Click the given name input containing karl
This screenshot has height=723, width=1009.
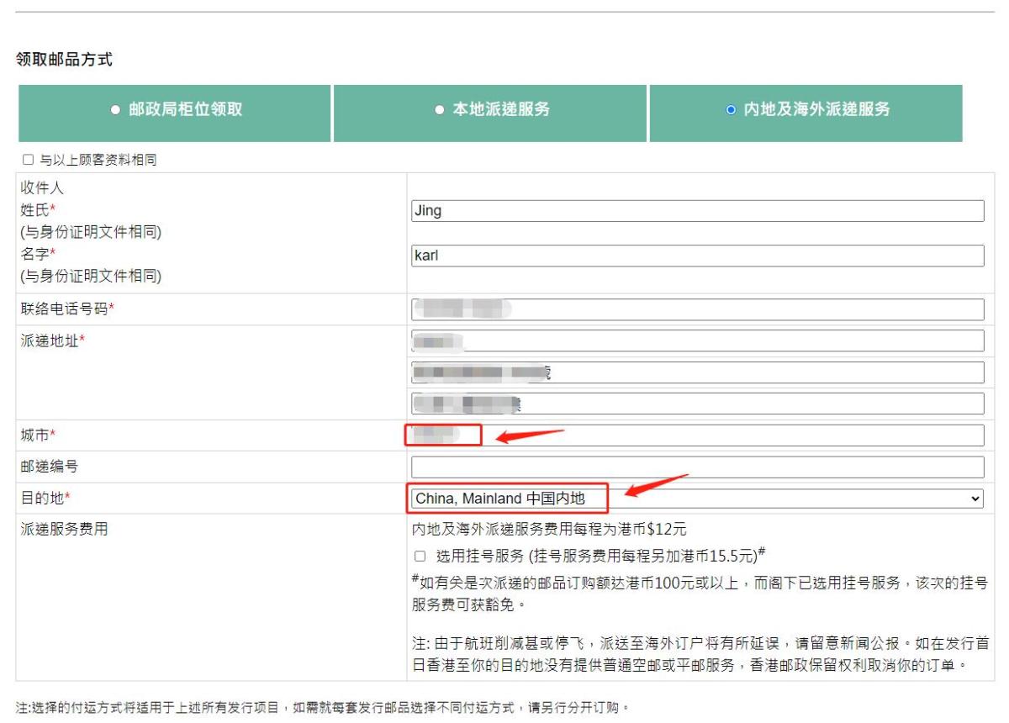click(697, 256)
